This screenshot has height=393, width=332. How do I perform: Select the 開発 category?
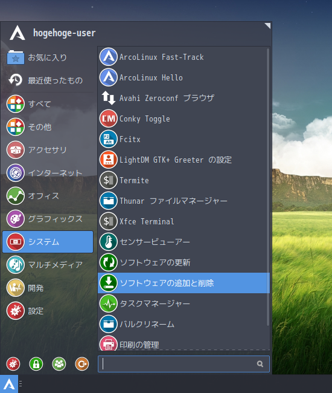48,288
